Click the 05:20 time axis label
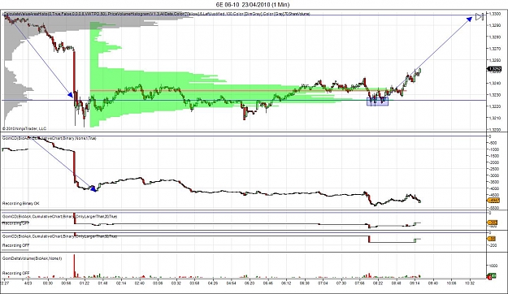The height and width of the screenshot is (294, 508). tap(250, 283)
